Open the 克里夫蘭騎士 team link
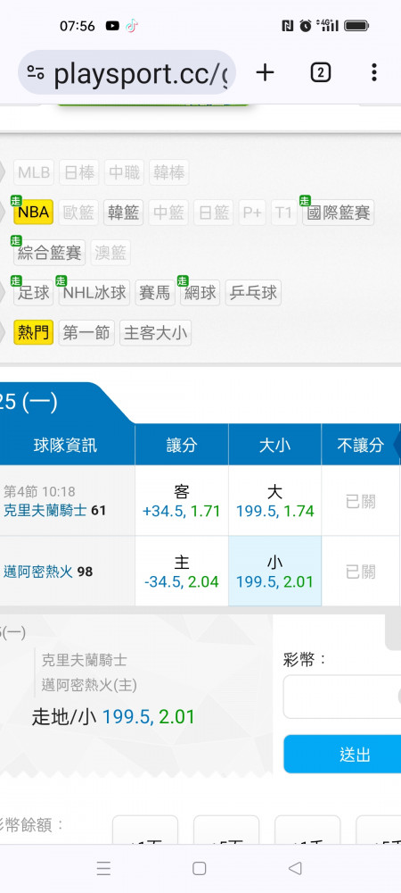 (x=45, y=510)
